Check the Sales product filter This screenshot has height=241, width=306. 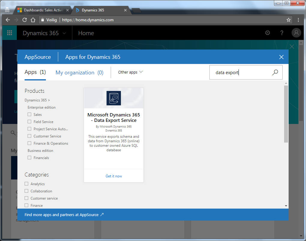tap(29, 114)
